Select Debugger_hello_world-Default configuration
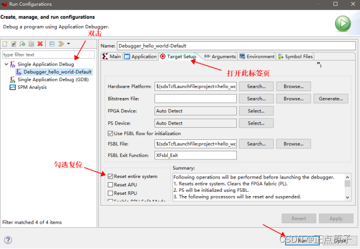This screenshot has height=249, width=360. click(54, 72)
